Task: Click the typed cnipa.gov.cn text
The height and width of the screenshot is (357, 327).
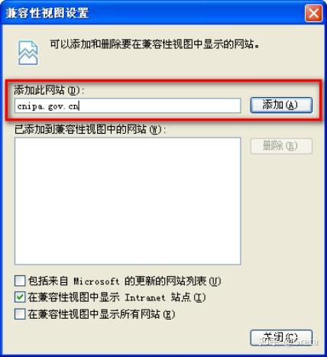Action: tap(48, 105)
